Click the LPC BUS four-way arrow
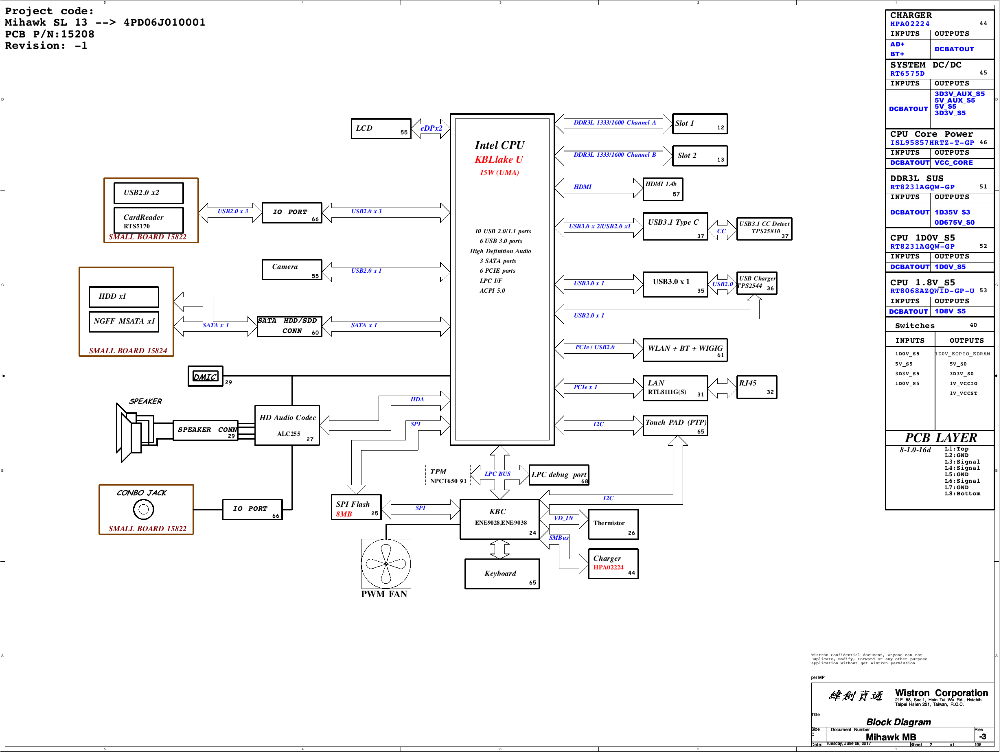This screenshot has height=753, width=1001. click(x=499, y=474)
